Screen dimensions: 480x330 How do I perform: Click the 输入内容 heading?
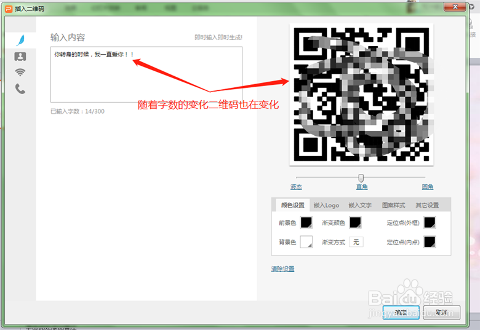click(x=68, y=37)
